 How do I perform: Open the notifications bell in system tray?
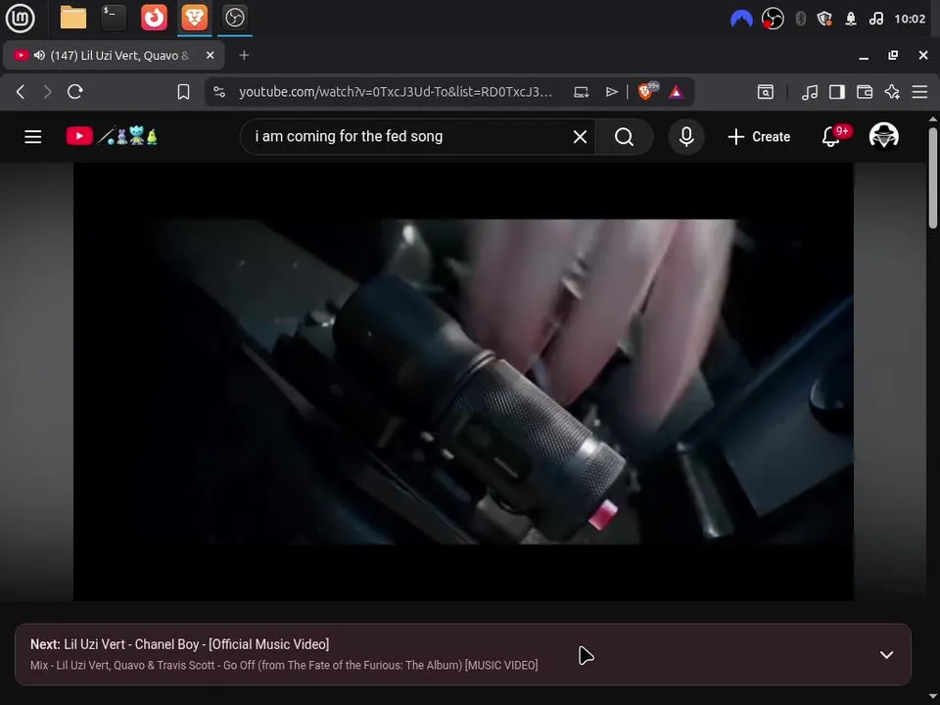851,19
